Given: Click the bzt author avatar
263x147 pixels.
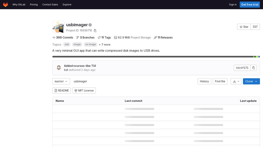Looking at the screenshot, I should click(x=59, y=68).
